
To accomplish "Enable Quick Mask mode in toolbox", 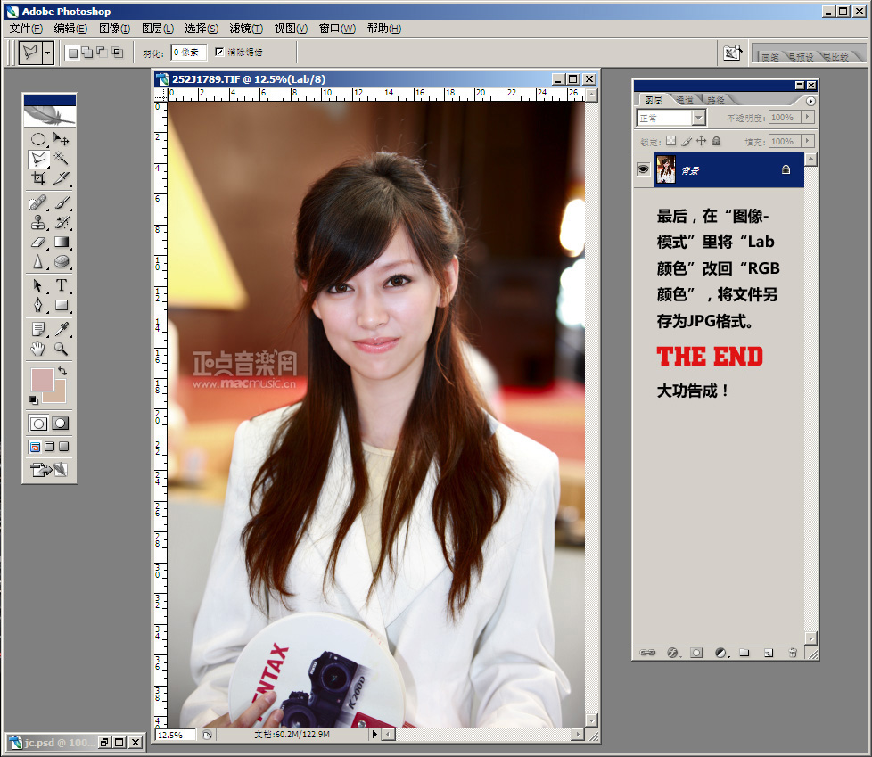I will point(61,424).
